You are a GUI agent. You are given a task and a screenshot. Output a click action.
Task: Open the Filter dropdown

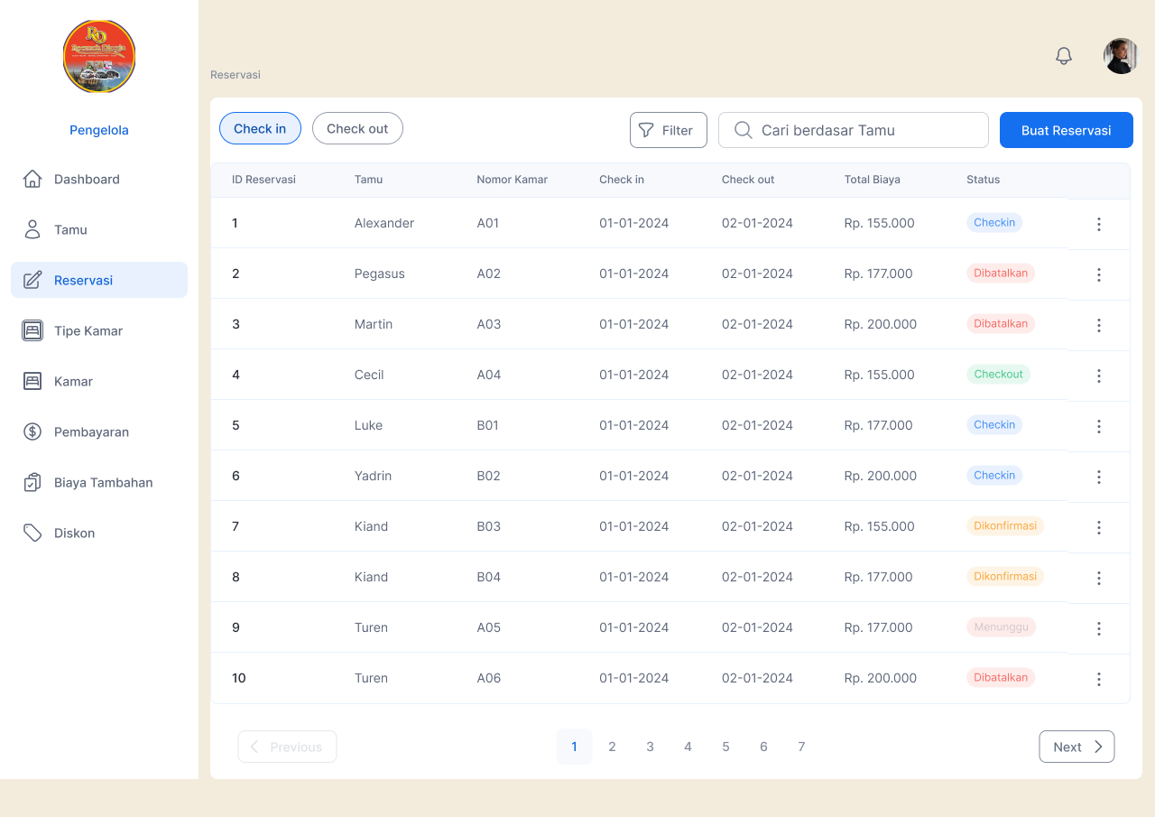click(668, 130)
